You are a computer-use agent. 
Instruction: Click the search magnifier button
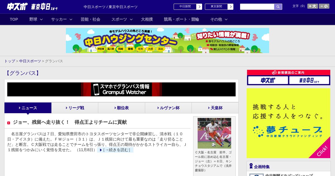[278, 7]
